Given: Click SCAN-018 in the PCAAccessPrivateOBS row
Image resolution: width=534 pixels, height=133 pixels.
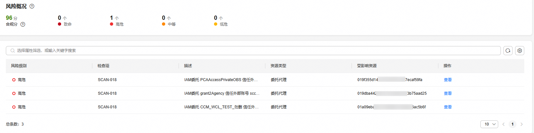Looking at the screenshot, I should (x=107, y=80).
